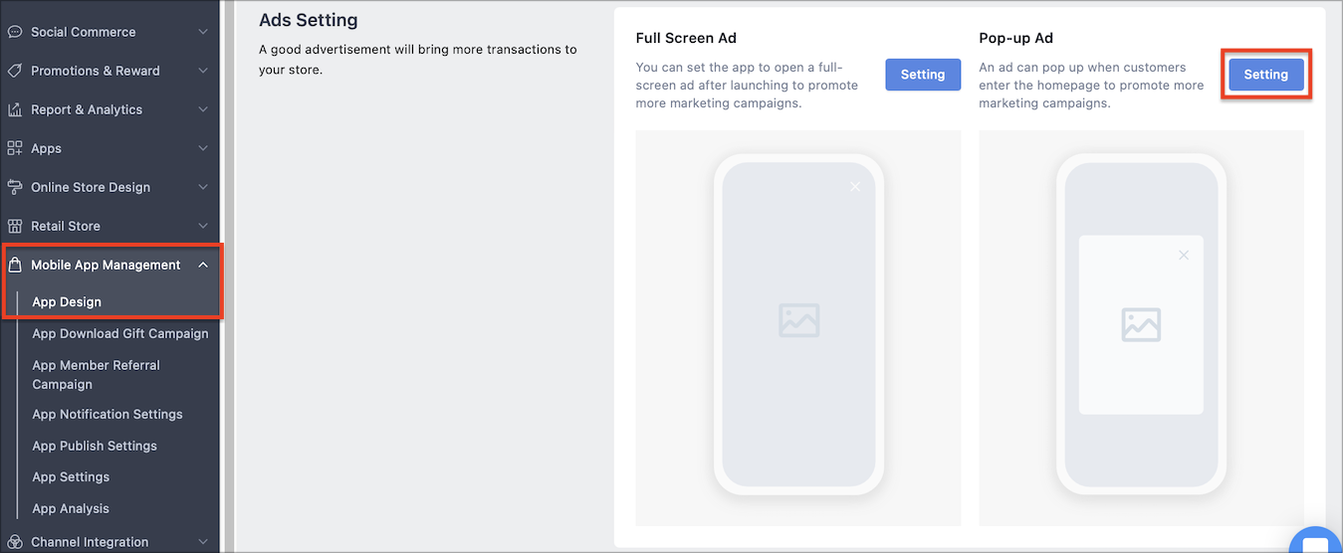Click Report & Analytics menu label
The image size is (1343, 553).
[x=87, y=109]
